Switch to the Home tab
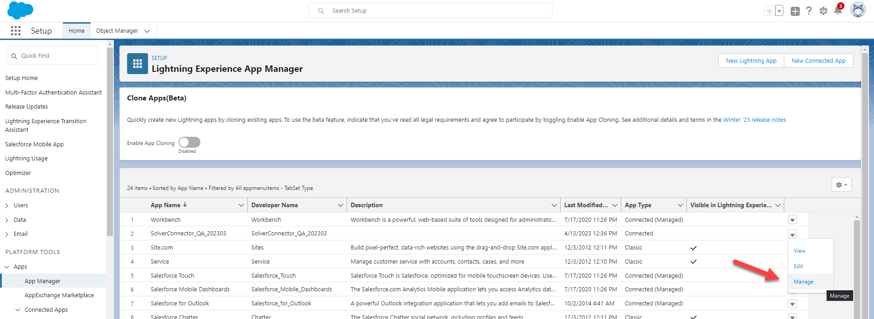Image resolution: width=874 pixels, height=319 pixels. coord(77,31)
